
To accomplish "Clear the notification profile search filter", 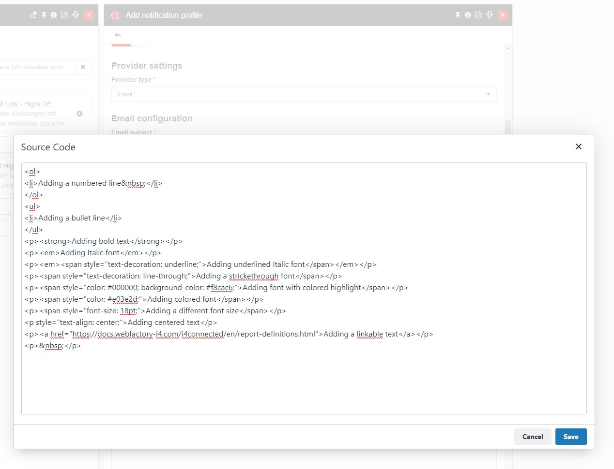I will coord(83,67).
